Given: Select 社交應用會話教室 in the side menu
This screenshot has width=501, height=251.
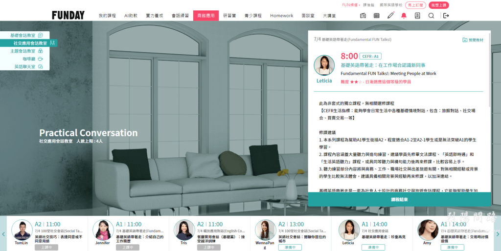Looking at the screenshot, I should tap(29, 43).
